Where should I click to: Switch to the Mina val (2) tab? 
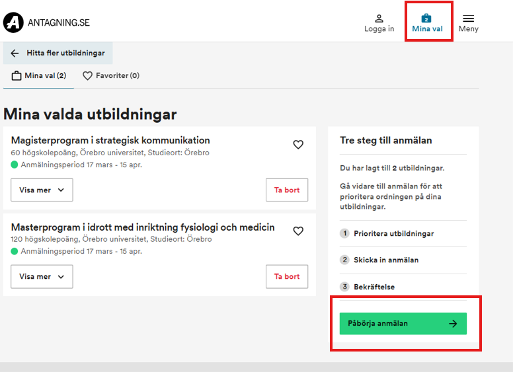[39, 76]
